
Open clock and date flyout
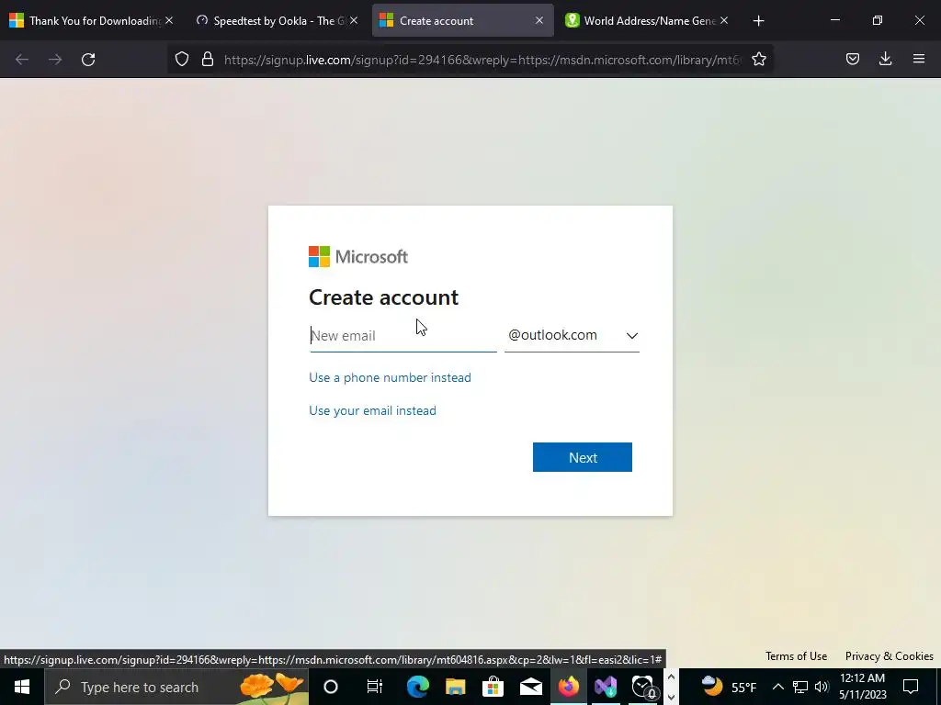[862, 687]
